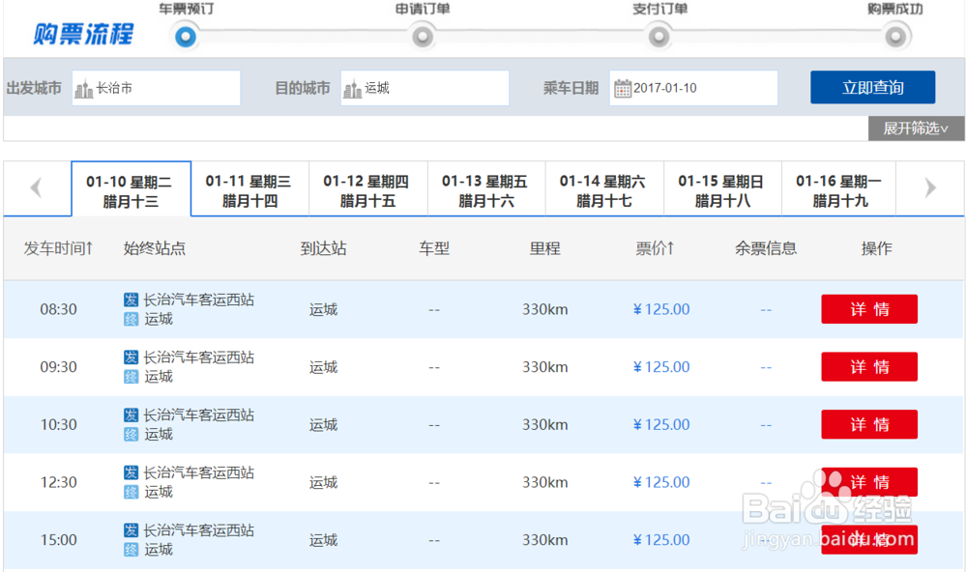The image size is (967, 572).
Task: Click left arrow to show earlier dates
Action: pyautogui.click(x=37, y=188)
